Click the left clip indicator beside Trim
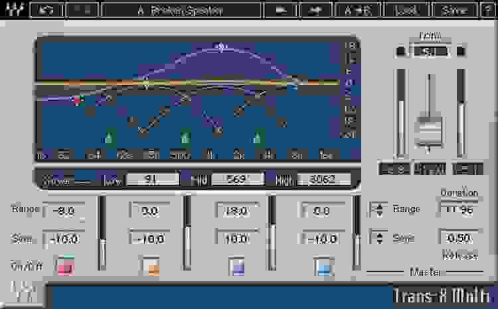This screenshot has width=498, height=309. [401, 52]
